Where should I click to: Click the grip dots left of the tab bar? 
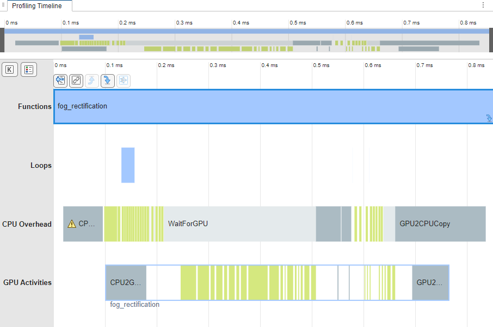3,5
